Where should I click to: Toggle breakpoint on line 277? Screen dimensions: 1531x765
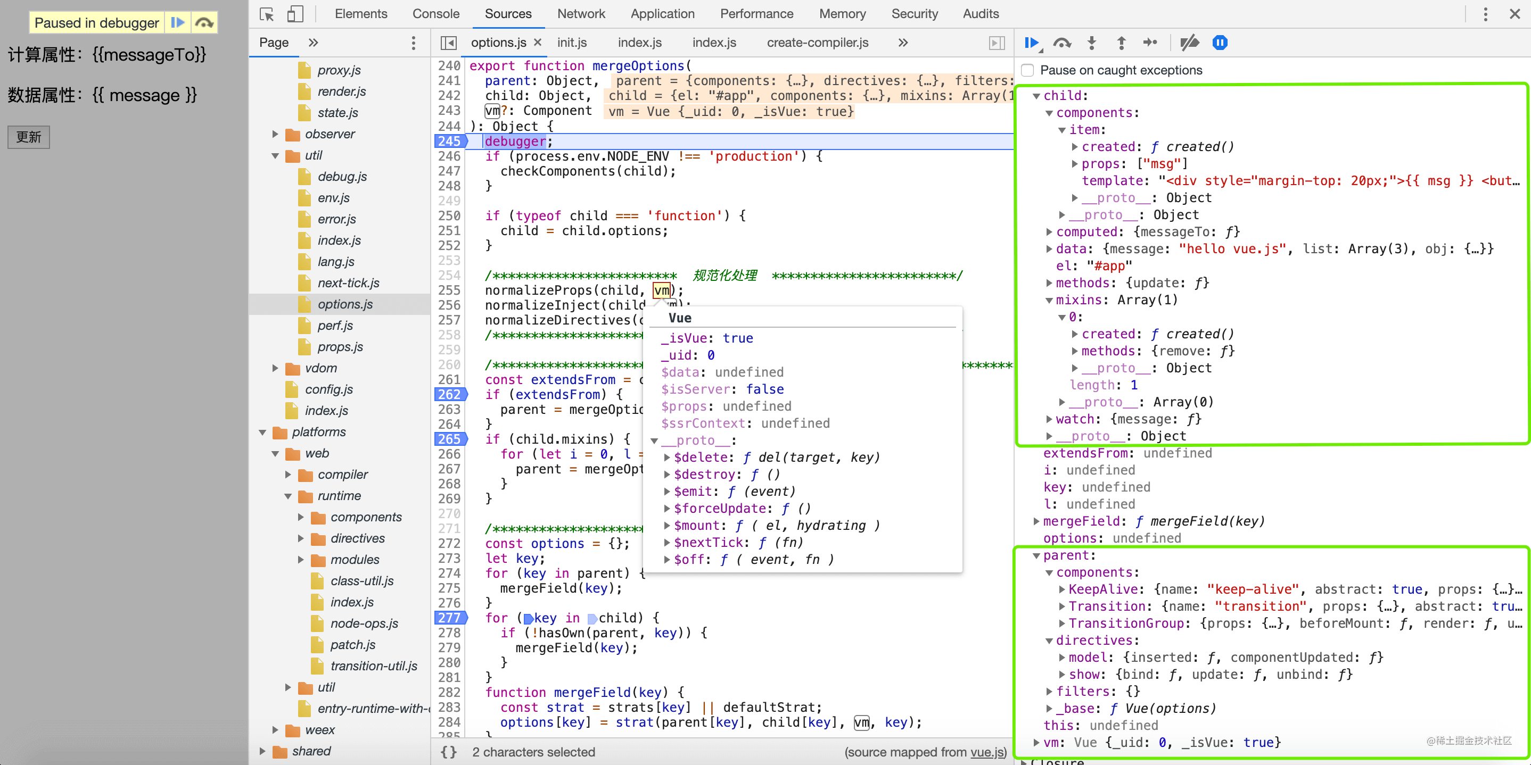point(450,618)
